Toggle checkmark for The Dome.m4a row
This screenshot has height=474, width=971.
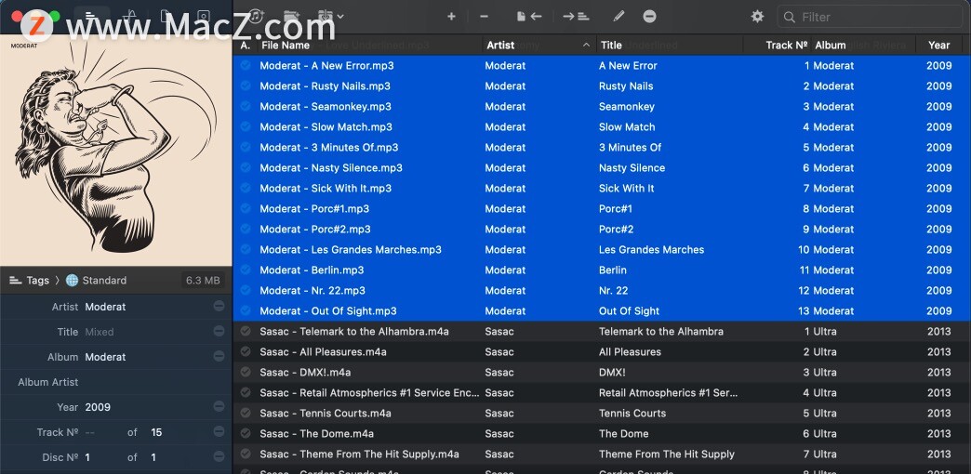pos(246,433)
